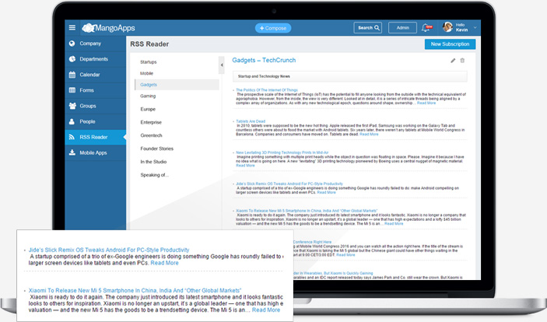Screen dimensions: 547x322
Task: Select the Gaming feed
Action: click(x=148, y=96)
